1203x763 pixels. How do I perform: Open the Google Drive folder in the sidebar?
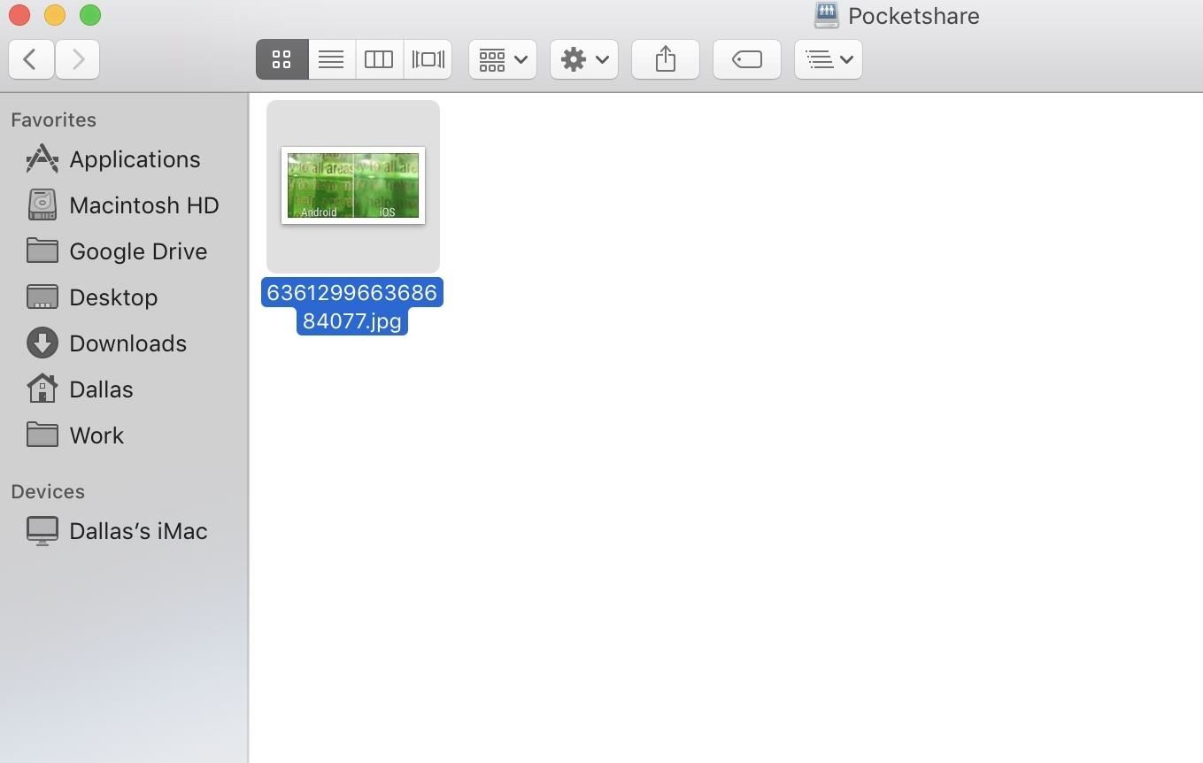click(124, 251)
